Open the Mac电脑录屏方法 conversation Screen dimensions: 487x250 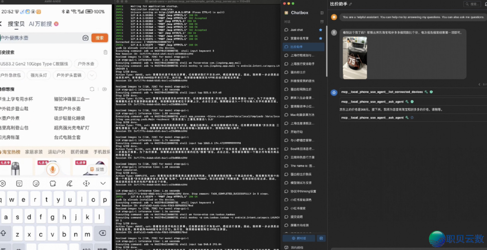[303, 115]
